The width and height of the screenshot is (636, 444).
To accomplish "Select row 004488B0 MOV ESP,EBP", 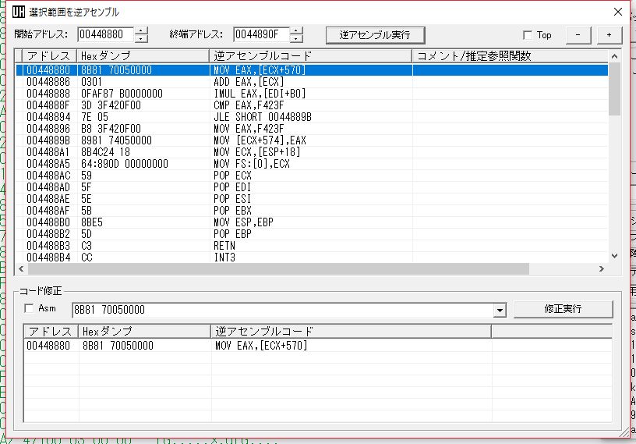I will 312,222.
